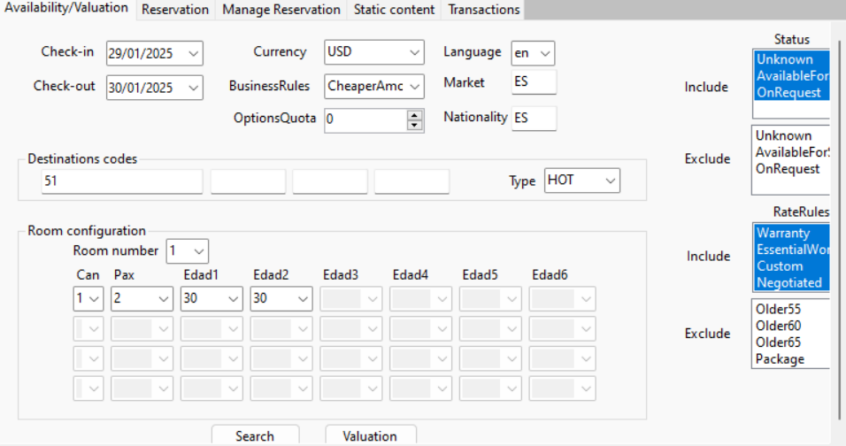Click the Valuation button
The width and height of the screenshot is (846, 446).
[x=370, y=435]
